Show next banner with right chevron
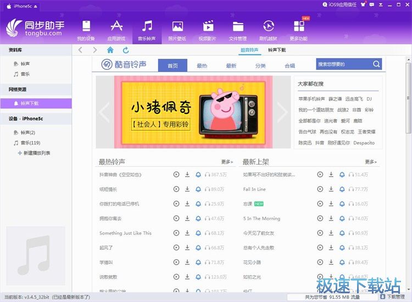 [282, 112]
